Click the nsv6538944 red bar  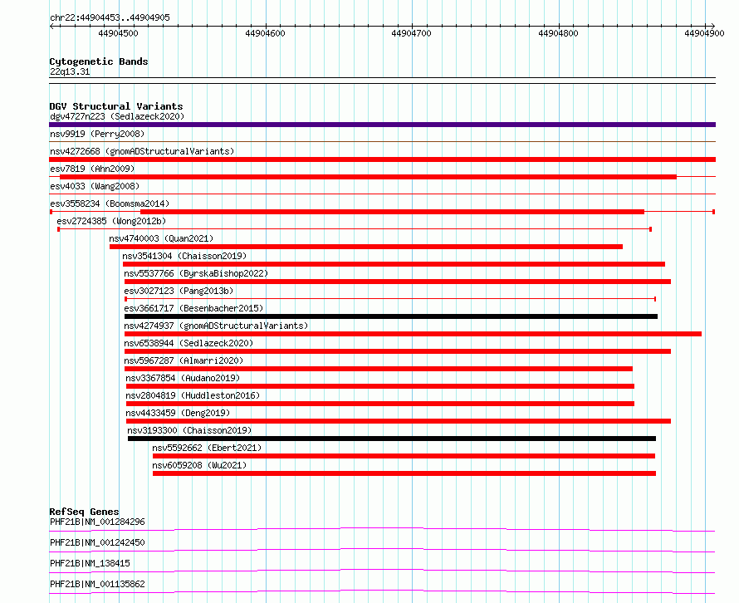(398, 351)
